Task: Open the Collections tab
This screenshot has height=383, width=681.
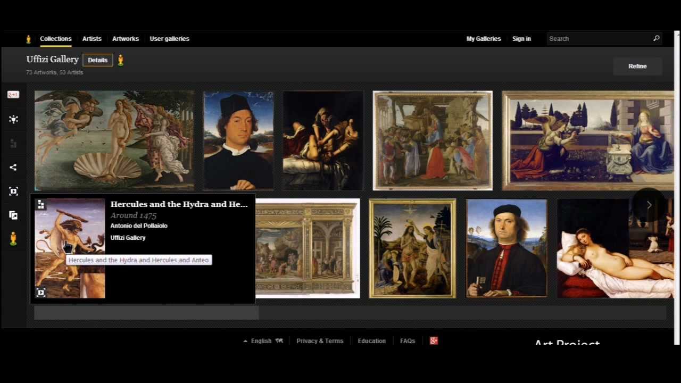Action: (x=56, y=39)
